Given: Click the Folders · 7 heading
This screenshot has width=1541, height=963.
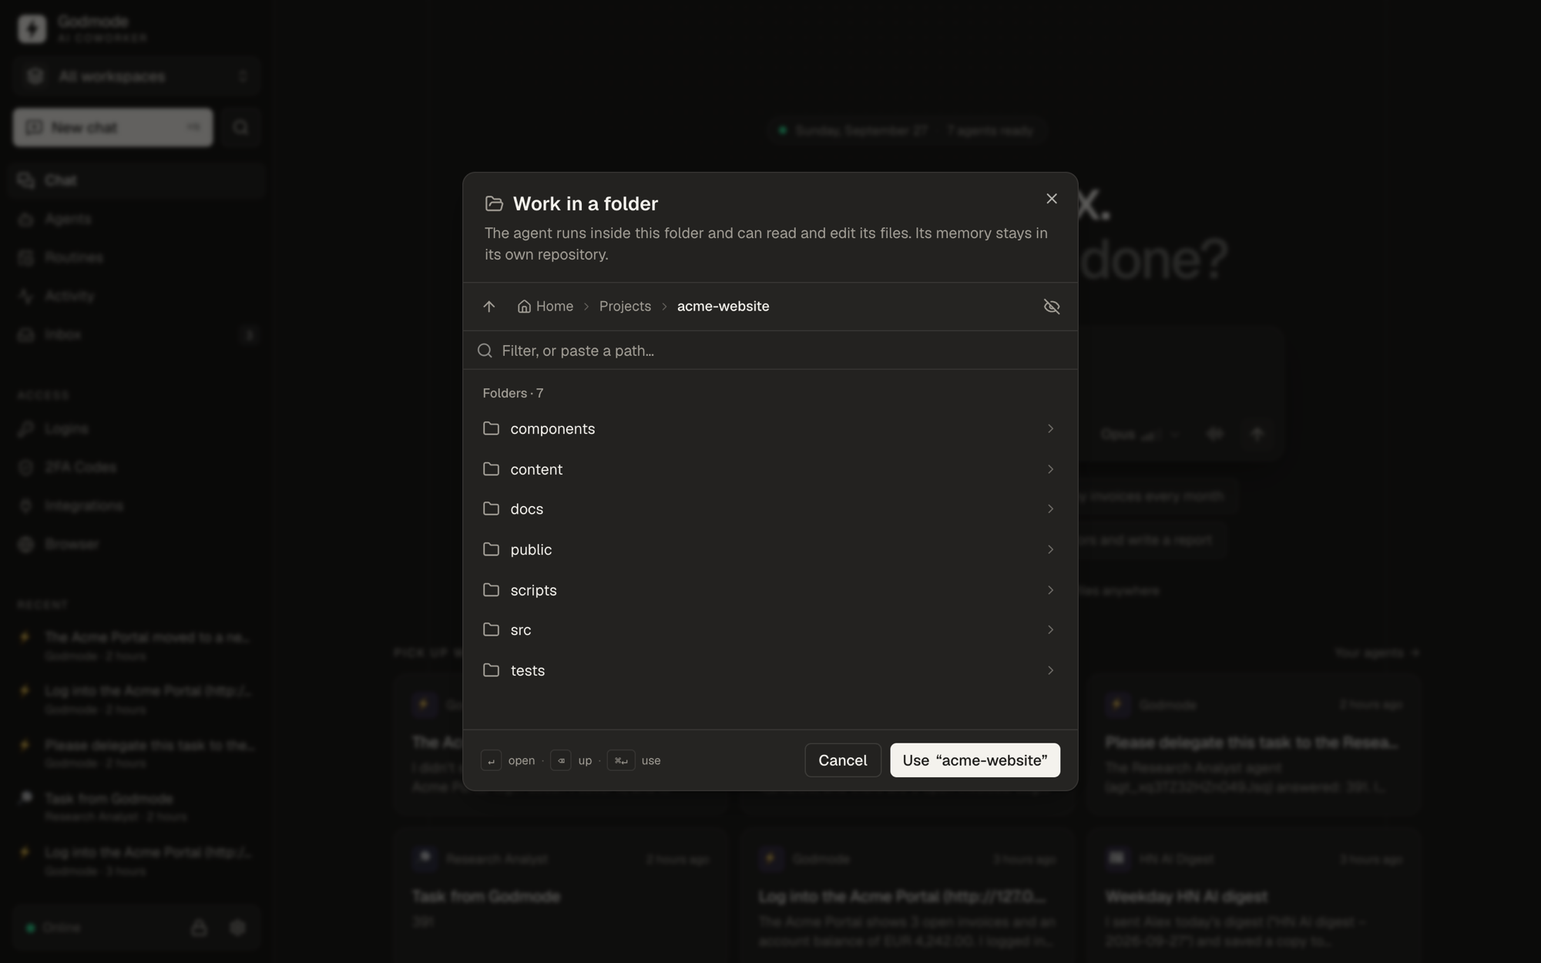Looking at the screenshot, I should click(x=513, y=393).
